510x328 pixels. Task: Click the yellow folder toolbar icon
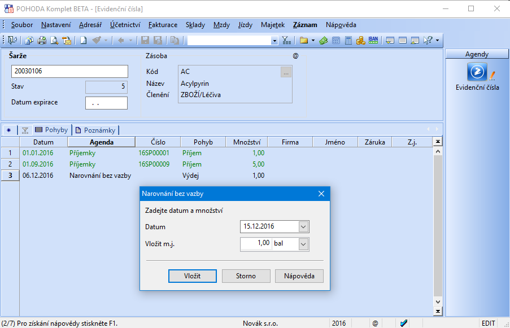coord(304,40)
